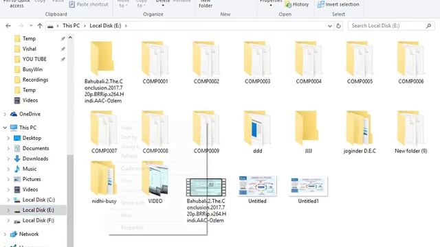Select the Bahubali video file thumbnail
This screenshot has width=440, height=247.
(206, 187)
